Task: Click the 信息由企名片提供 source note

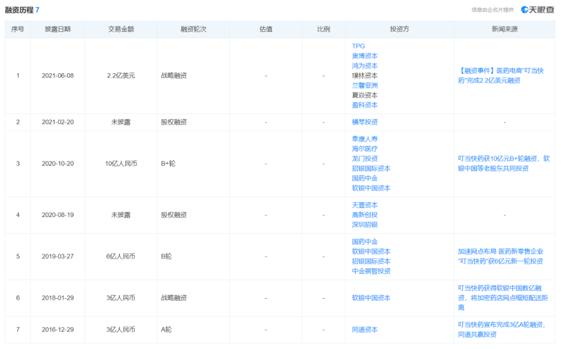Action: pyautogui.click(x=492, y=10)
